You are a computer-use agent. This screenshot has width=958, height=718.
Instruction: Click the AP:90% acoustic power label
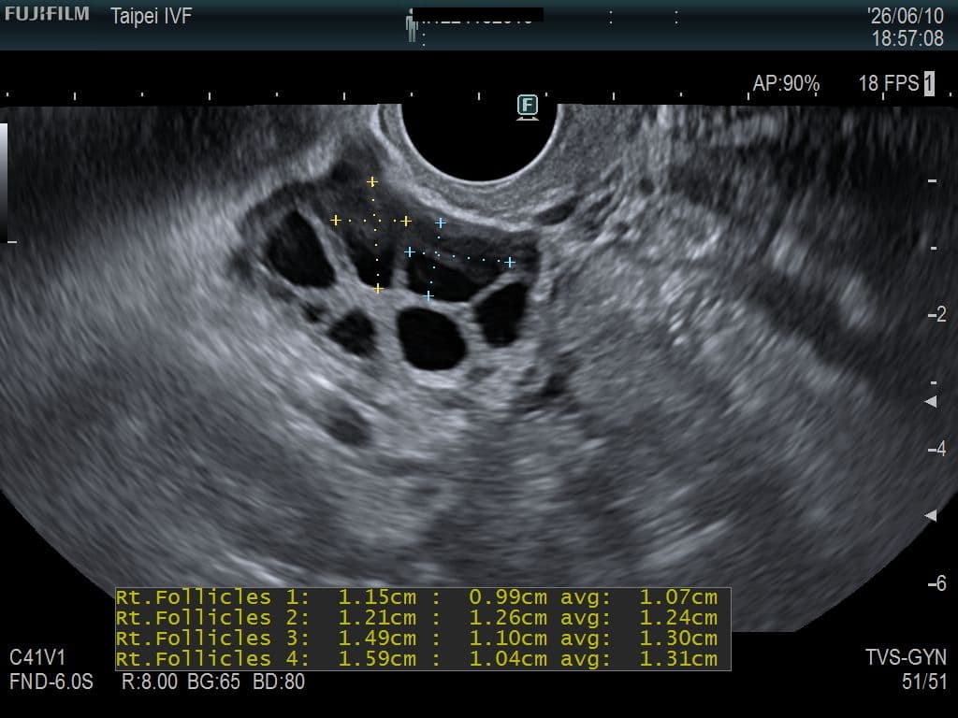tap(786, 83)
